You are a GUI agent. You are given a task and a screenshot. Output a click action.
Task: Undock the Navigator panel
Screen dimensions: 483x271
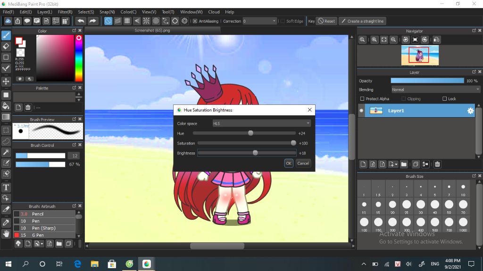point(474,31)
